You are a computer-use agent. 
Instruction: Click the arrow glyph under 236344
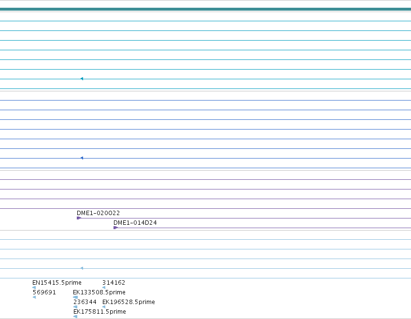(75, 307)
